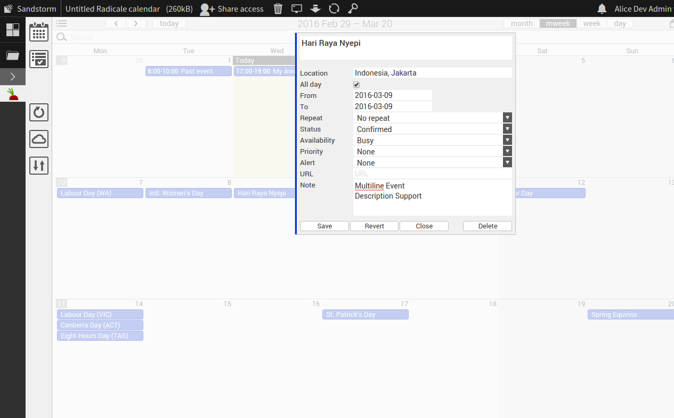The image size is (674, 418).
Task: Switch to the month view tab
Action: point(522,23)
